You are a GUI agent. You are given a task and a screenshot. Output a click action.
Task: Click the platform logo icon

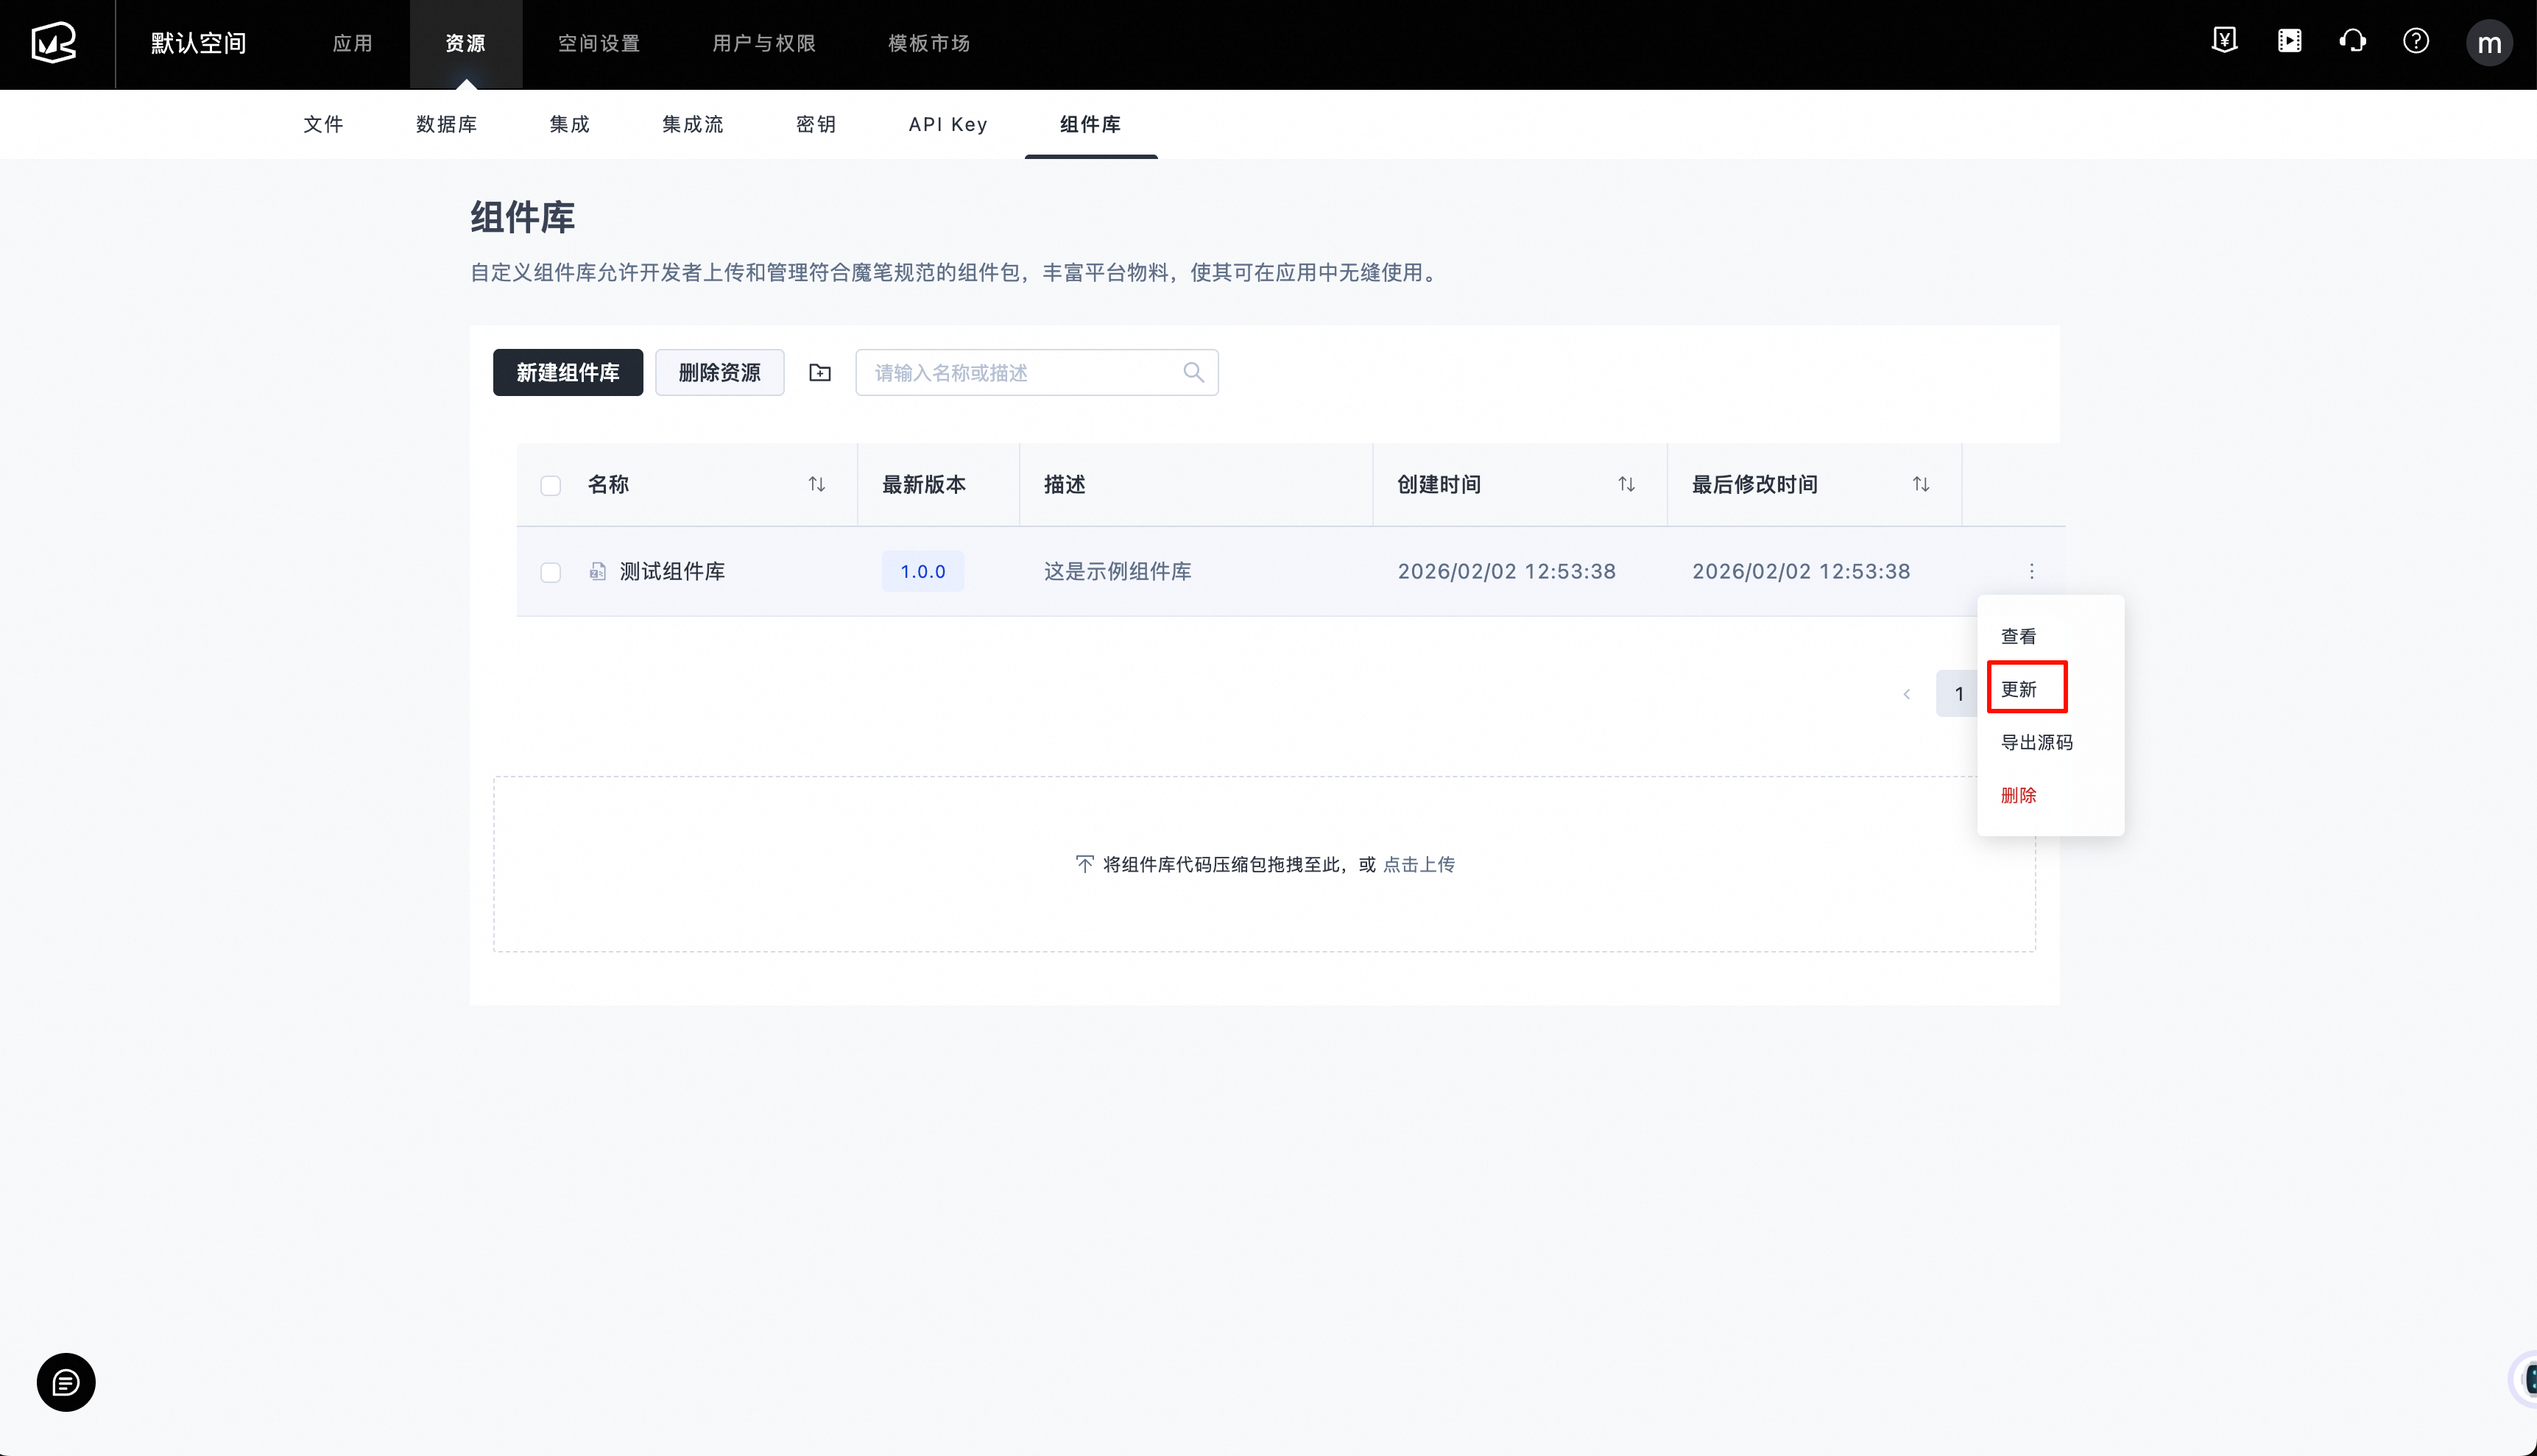[54, 43]
